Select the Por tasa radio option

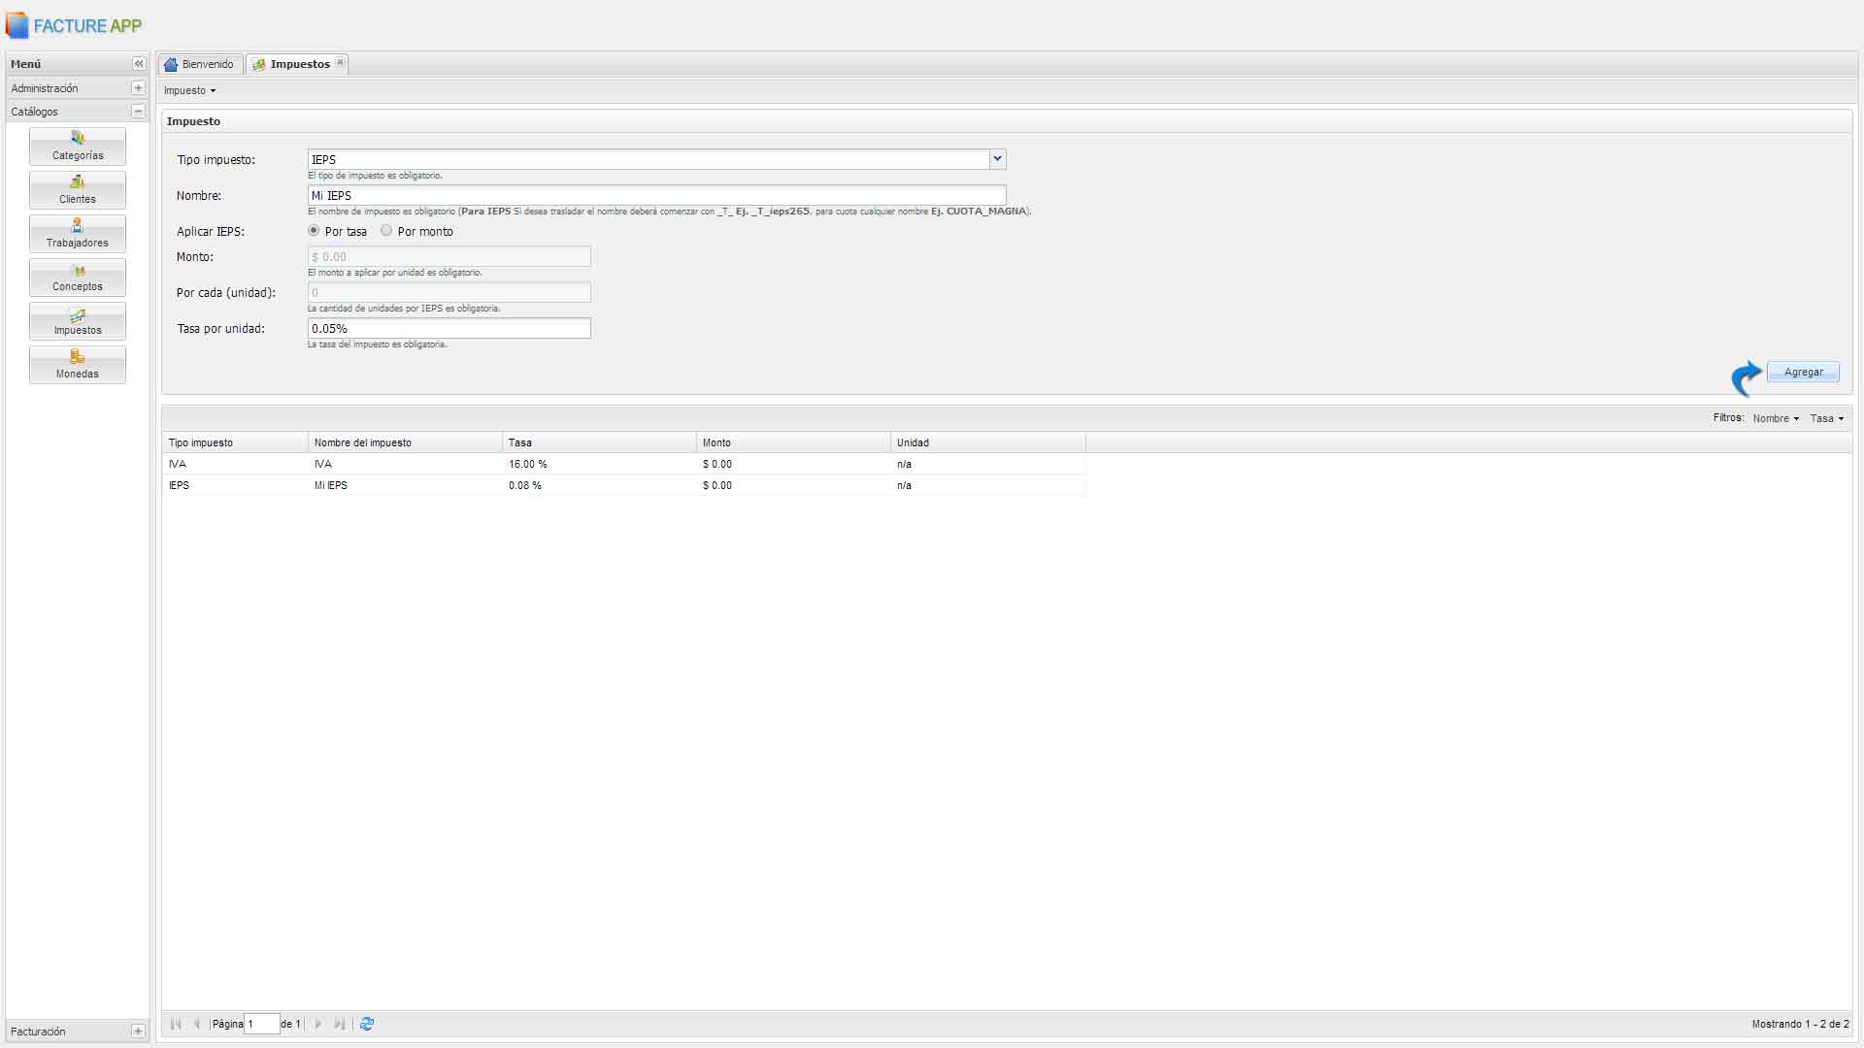(314, 231)
